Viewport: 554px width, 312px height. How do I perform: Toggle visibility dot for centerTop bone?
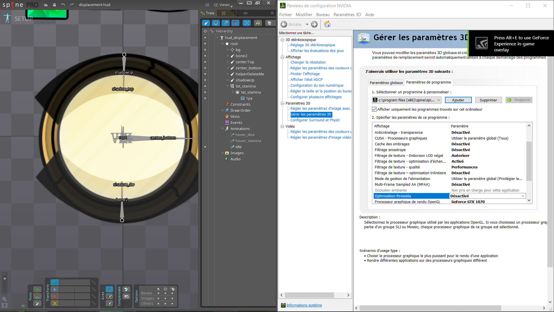(x=205, y=62)
